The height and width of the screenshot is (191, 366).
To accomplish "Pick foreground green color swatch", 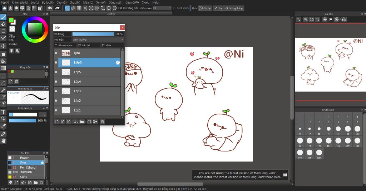I will (11, 20).
